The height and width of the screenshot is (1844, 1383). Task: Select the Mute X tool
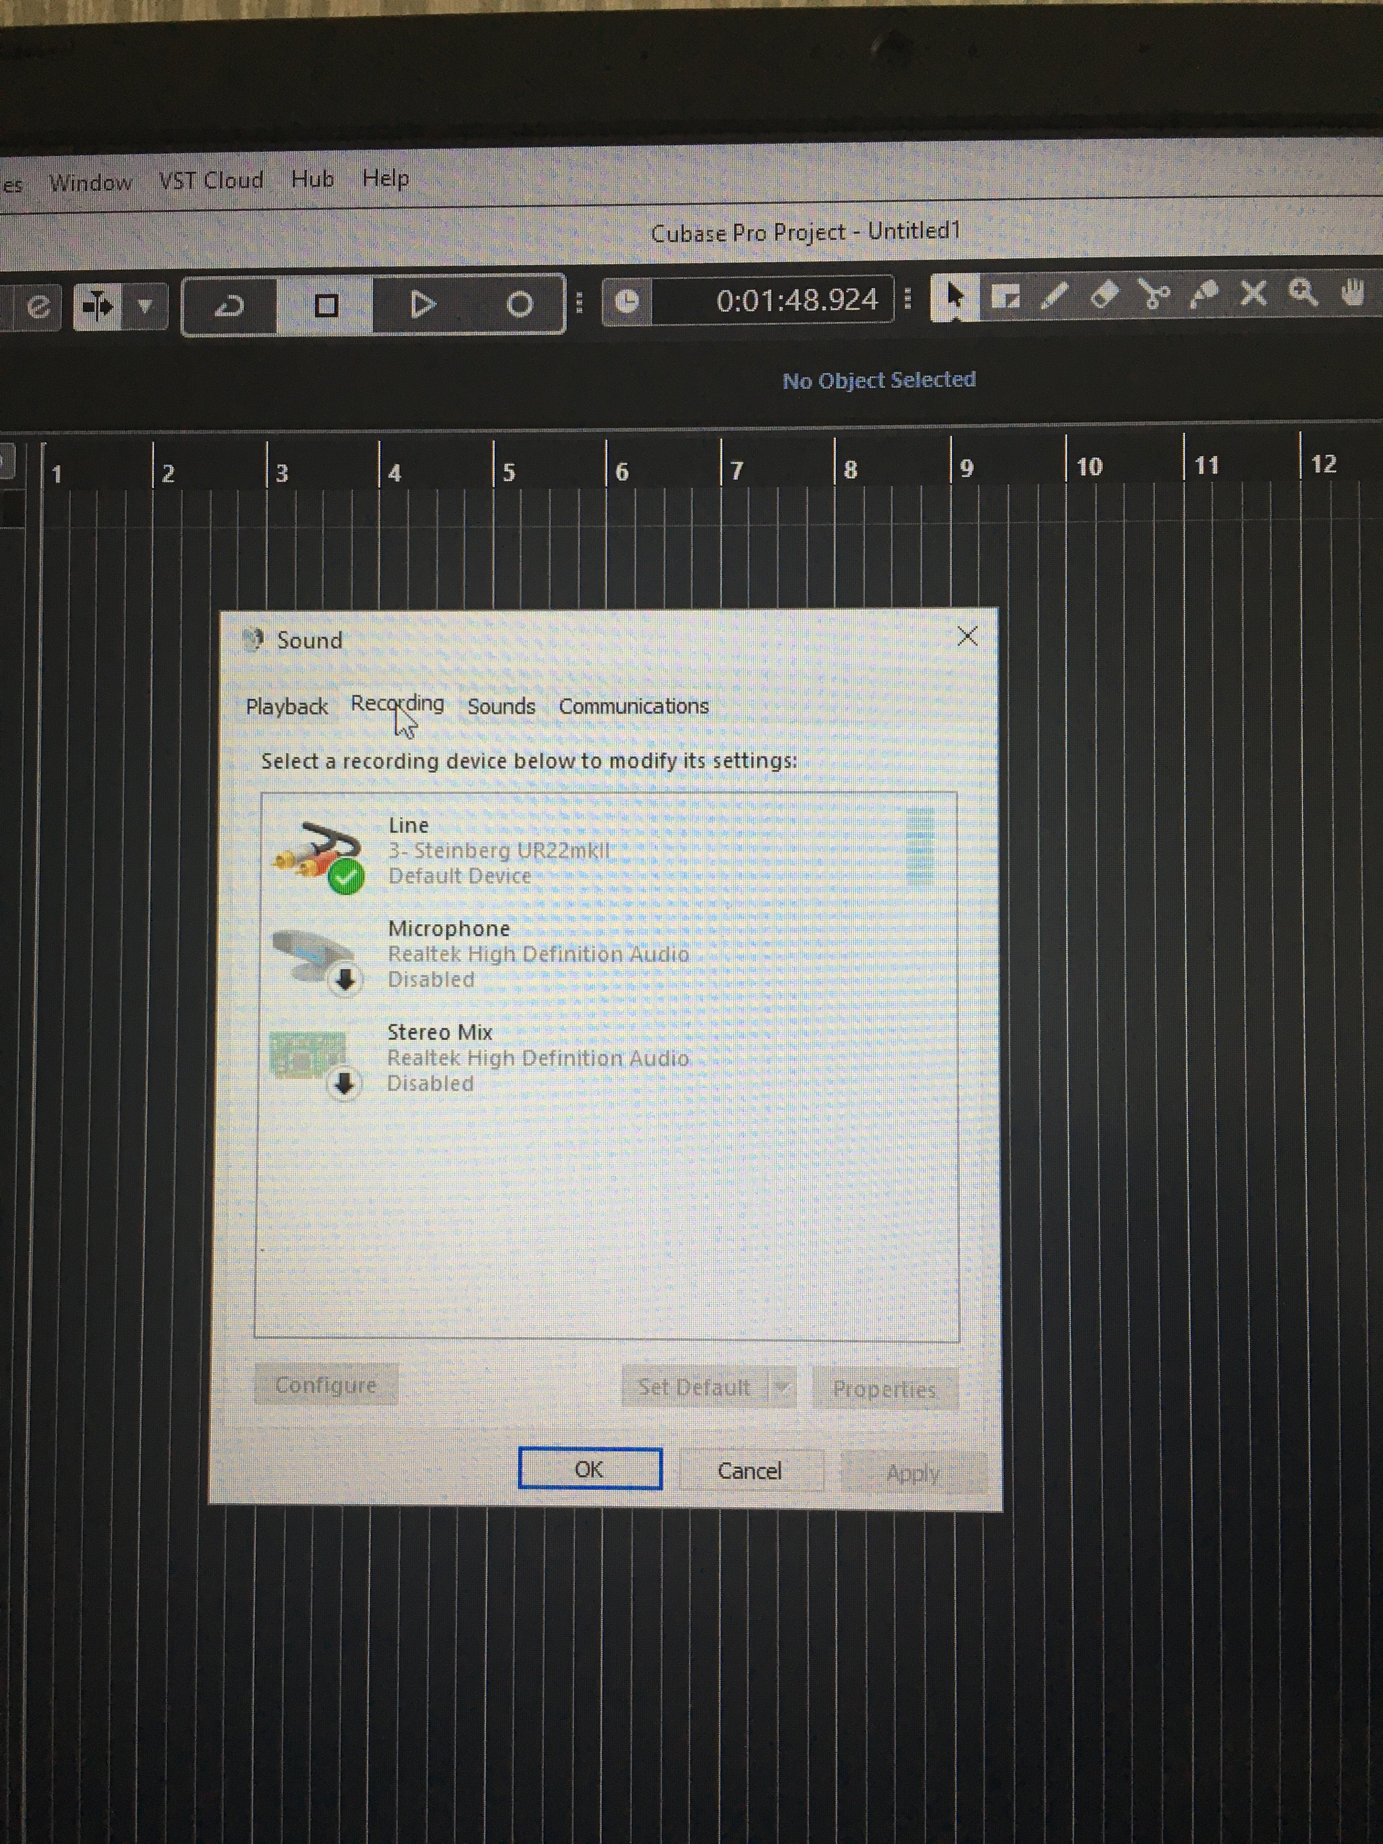(x=1253, y=294)
